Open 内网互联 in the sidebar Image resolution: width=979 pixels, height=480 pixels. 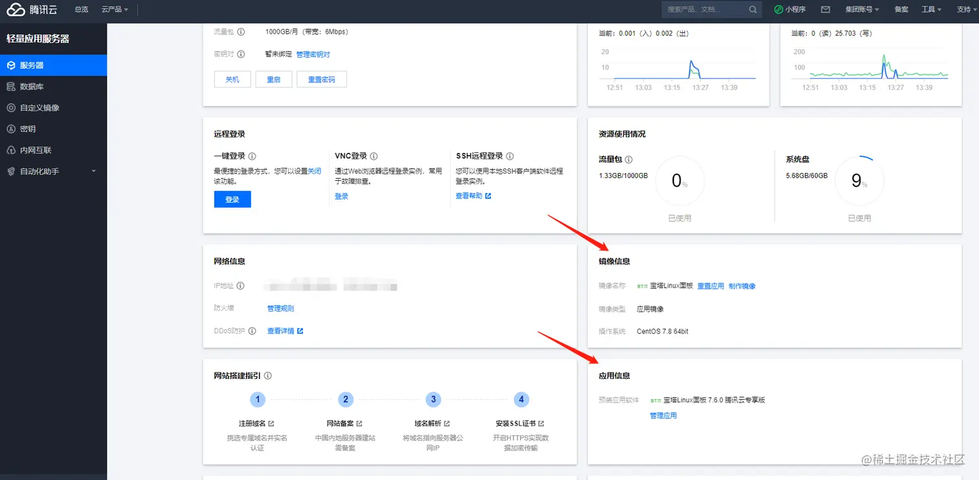point(53,150)
